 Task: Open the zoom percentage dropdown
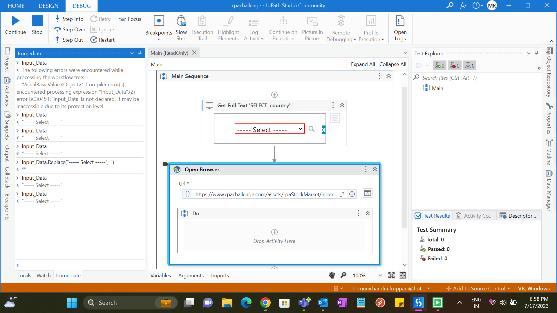380,275
